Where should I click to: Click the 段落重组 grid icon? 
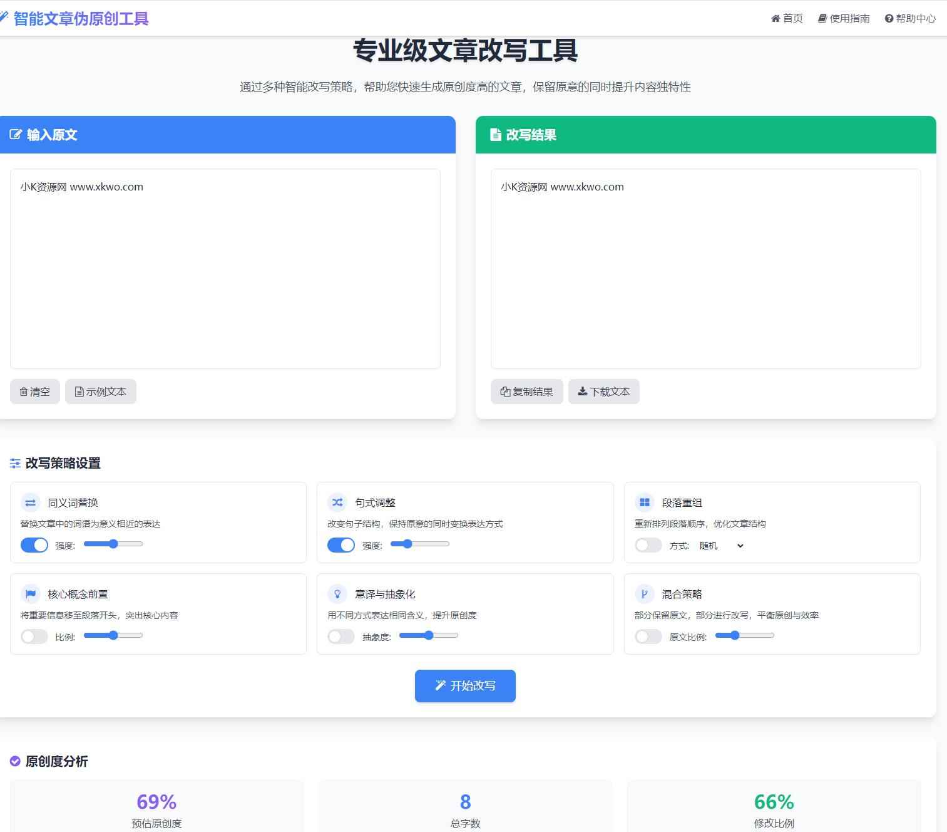(643, 502)
